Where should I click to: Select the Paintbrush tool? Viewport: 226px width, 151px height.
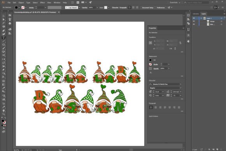point(4,48)
